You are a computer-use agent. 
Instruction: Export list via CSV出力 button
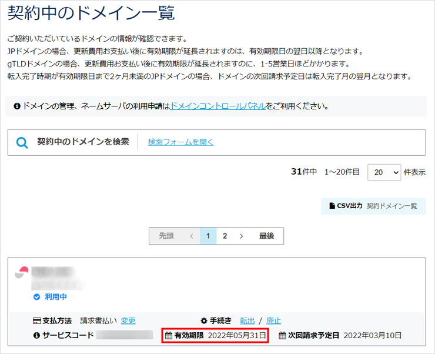373,206
